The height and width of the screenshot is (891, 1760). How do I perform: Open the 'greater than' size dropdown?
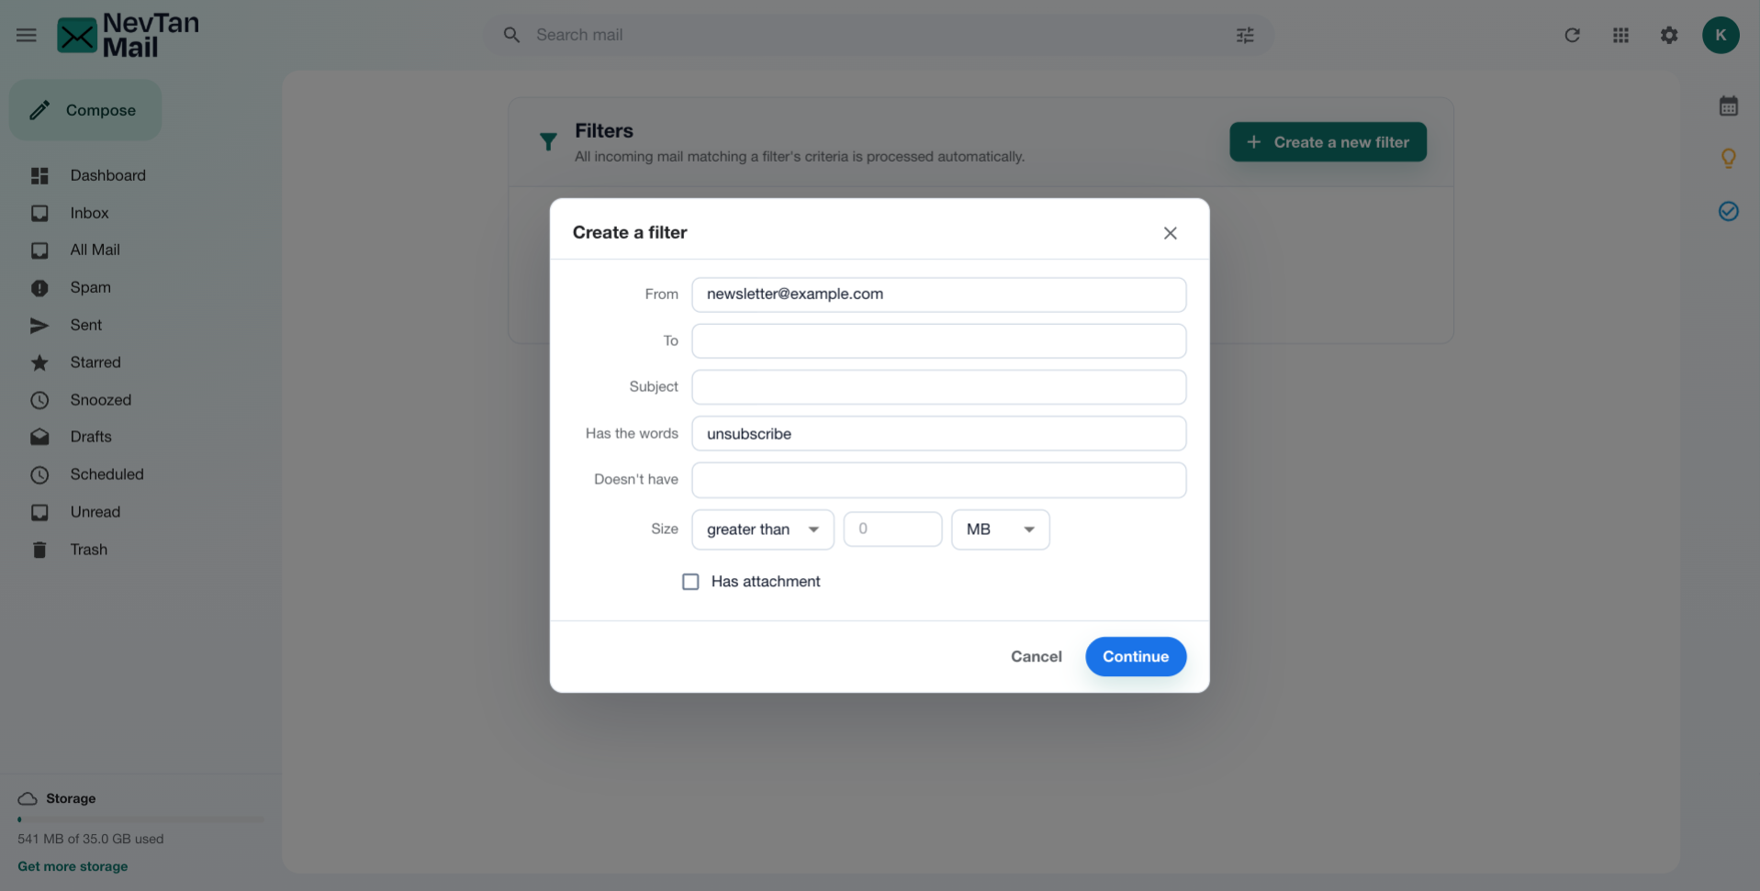coord(763,529)
